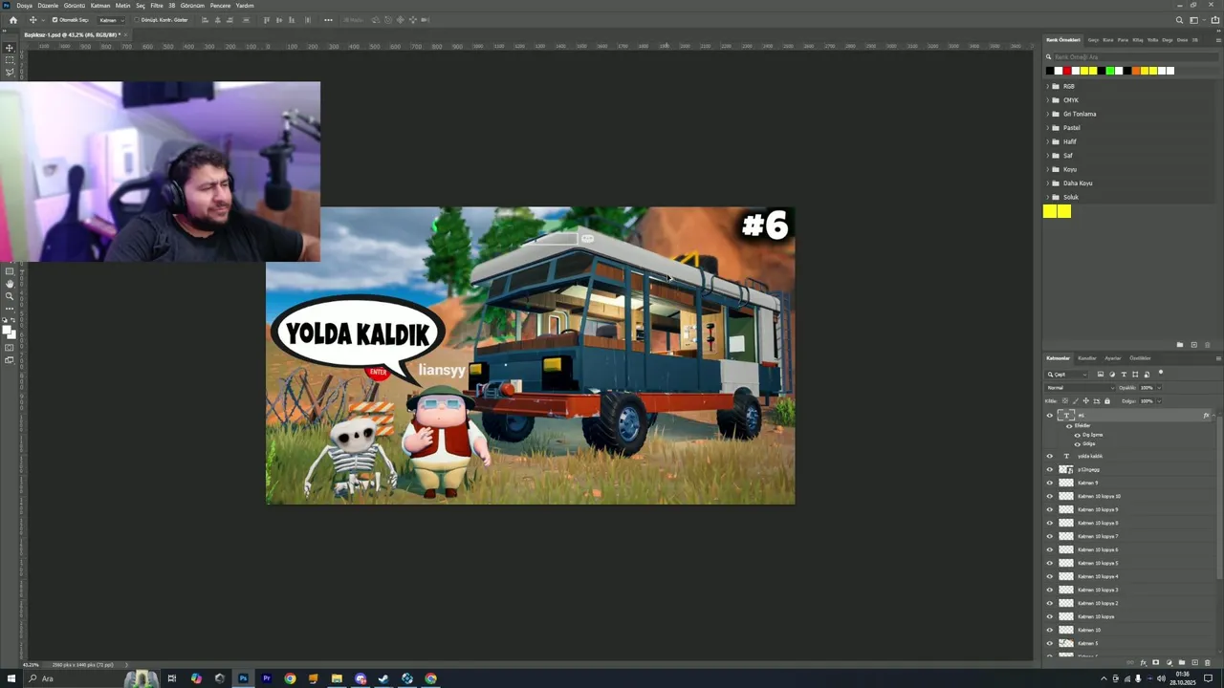Click add layer mask icon
The image size is (1224, 688).
click(x=1156, y=662)
